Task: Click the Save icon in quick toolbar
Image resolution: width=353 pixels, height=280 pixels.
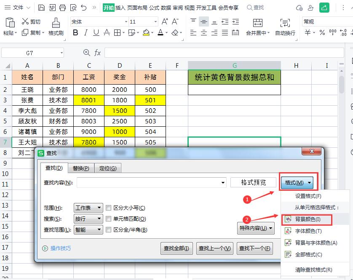Action: point(41,8)
